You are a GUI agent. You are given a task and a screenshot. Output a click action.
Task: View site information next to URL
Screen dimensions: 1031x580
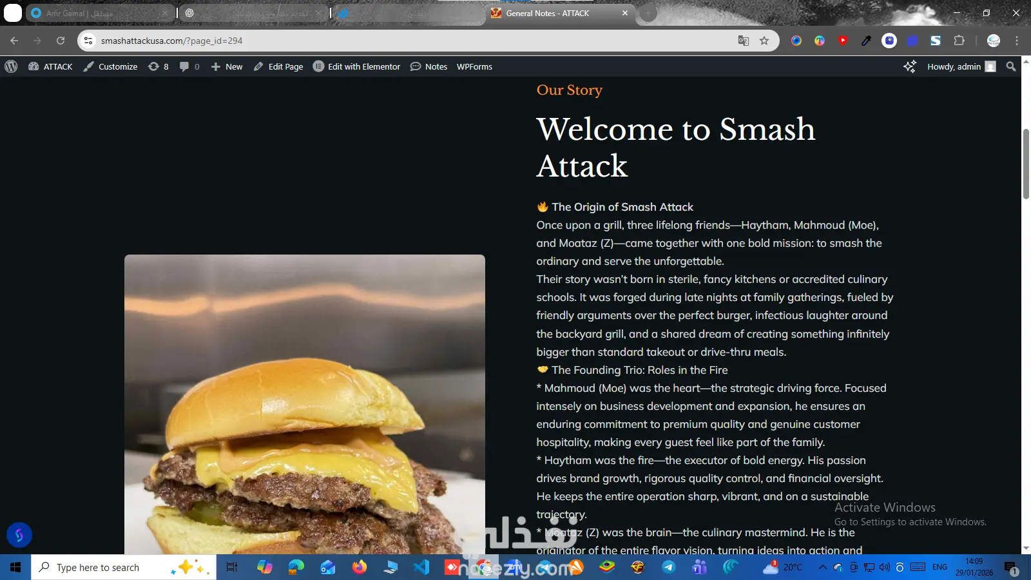pos(88,41)
